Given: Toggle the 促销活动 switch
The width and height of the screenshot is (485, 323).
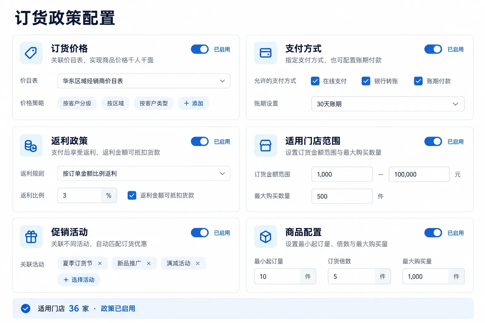Looking at the screenshot, I should tap(200, 233).
